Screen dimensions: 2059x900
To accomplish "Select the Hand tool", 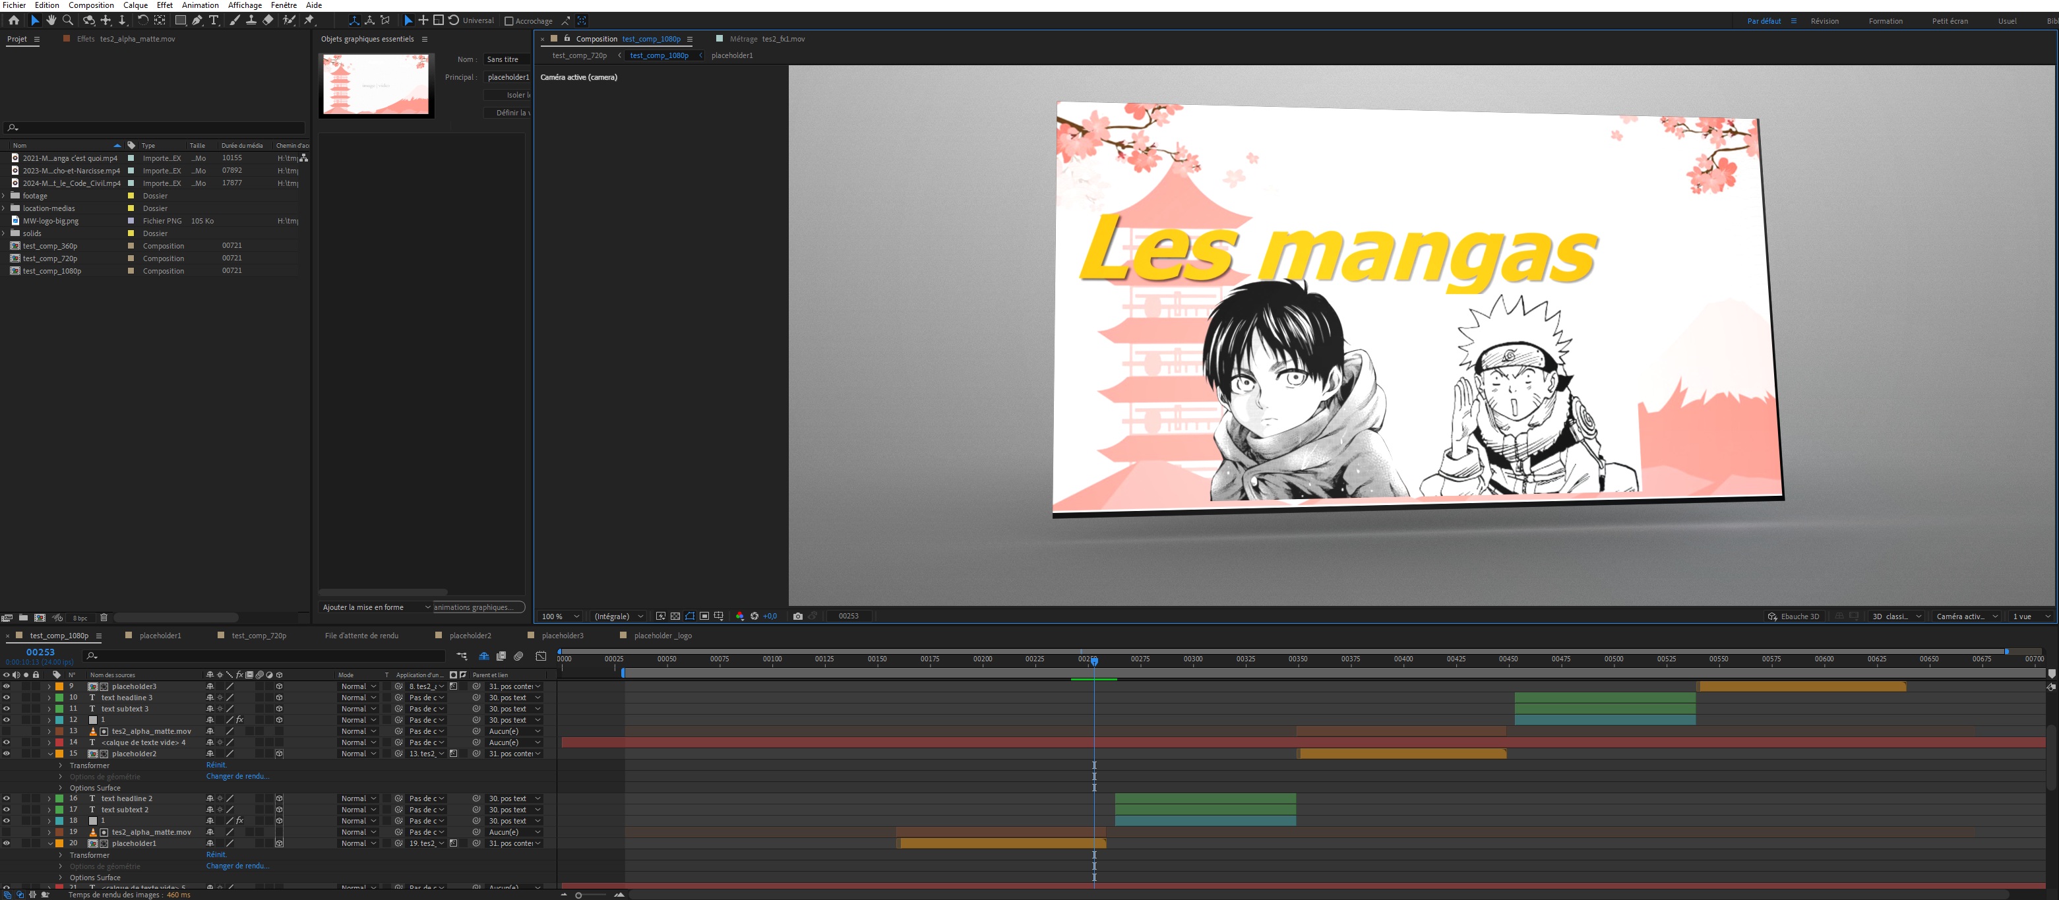I will [51, 20].
